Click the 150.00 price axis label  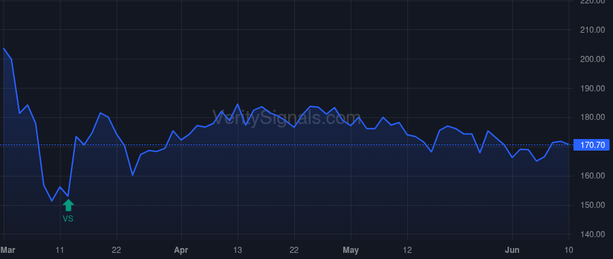593,205
